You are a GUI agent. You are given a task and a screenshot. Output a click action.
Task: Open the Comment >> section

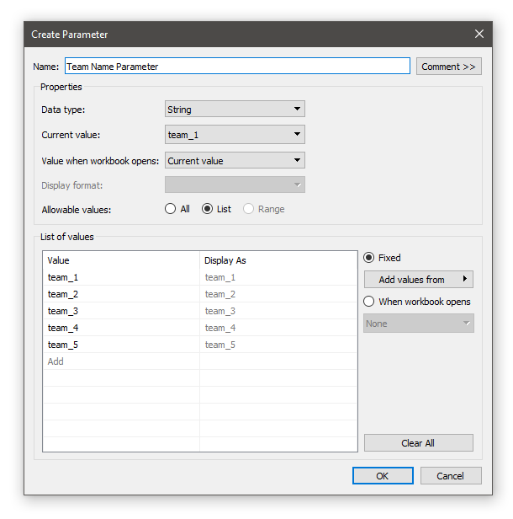click(448, 67)
